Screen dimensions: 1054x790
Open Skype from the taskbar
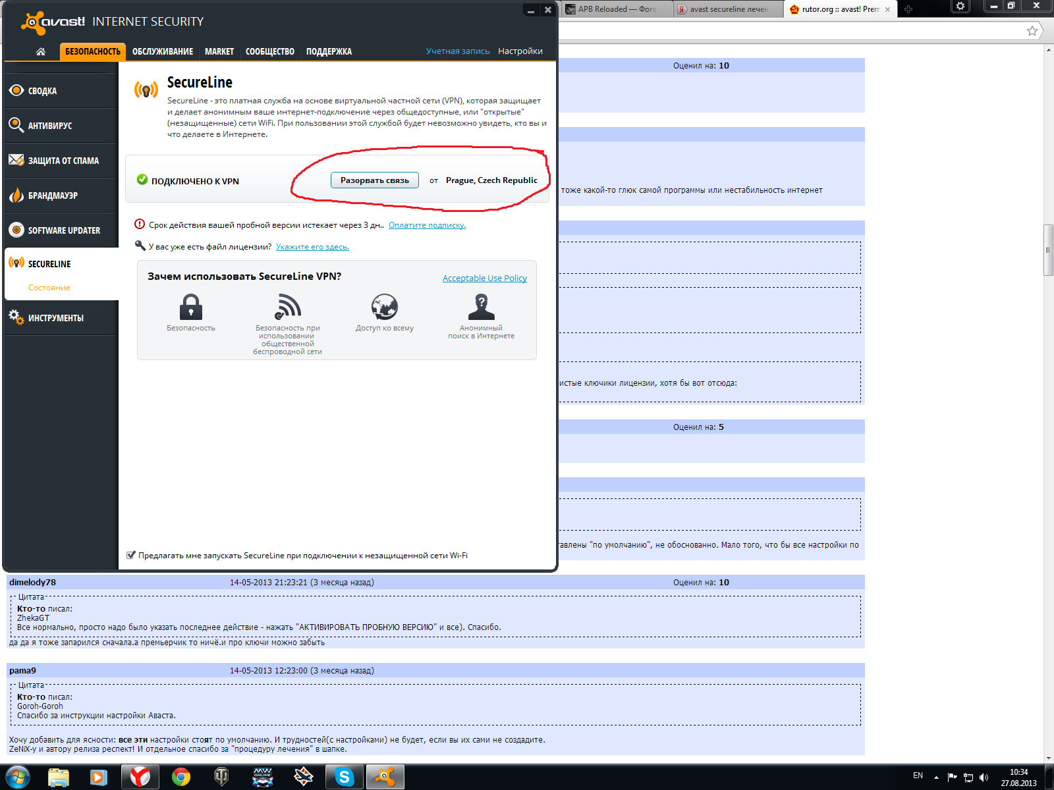pos(344,777)
